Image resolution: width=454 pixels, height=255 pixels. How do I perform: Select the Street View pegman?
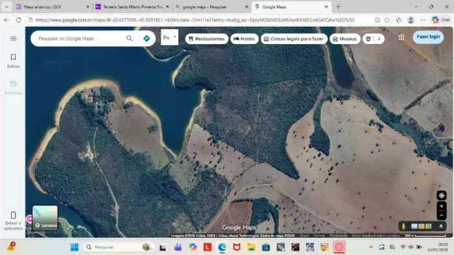click(403, 227)
